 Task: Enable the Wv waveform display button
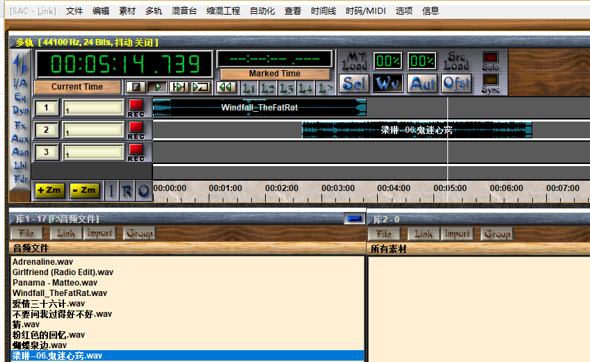pos(388,84)
